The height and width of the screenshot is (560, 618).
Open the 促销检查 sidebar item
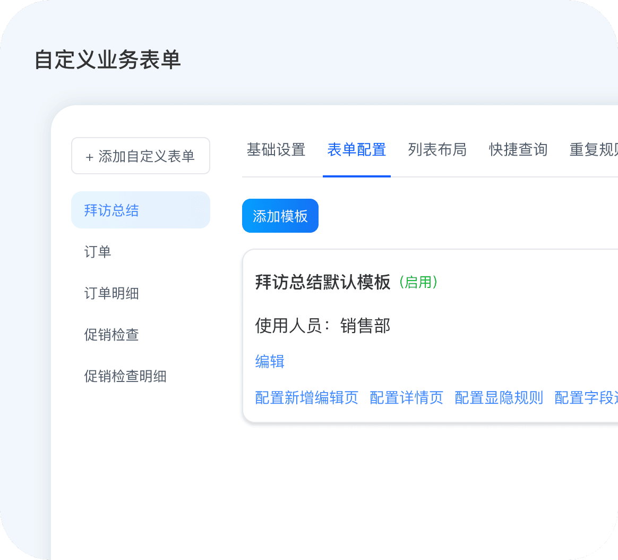click(x=111, y=335)
